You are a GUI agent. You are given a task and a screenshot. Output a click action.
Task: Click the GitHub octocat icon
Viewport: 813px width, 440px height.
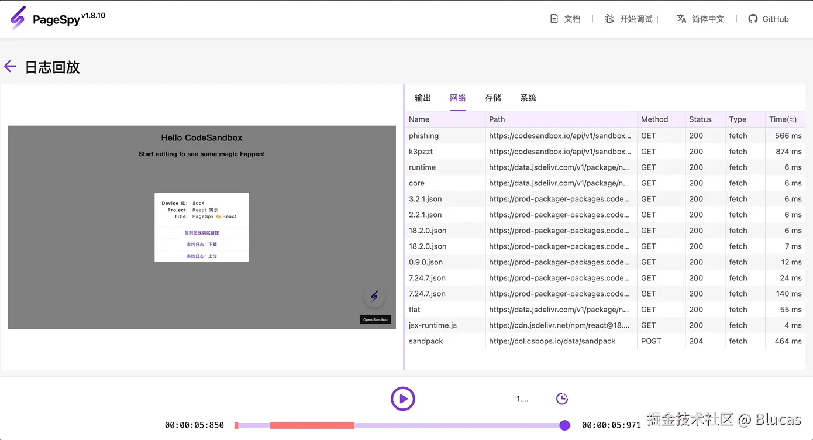[x=753, y=19]
